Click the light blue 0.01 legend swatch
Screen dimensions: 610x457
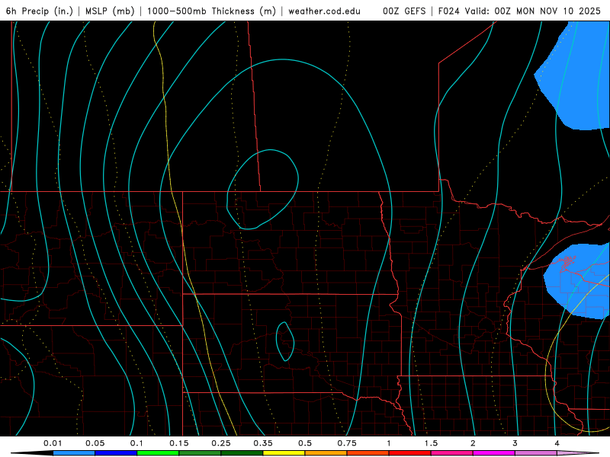(x=74, y=453)
